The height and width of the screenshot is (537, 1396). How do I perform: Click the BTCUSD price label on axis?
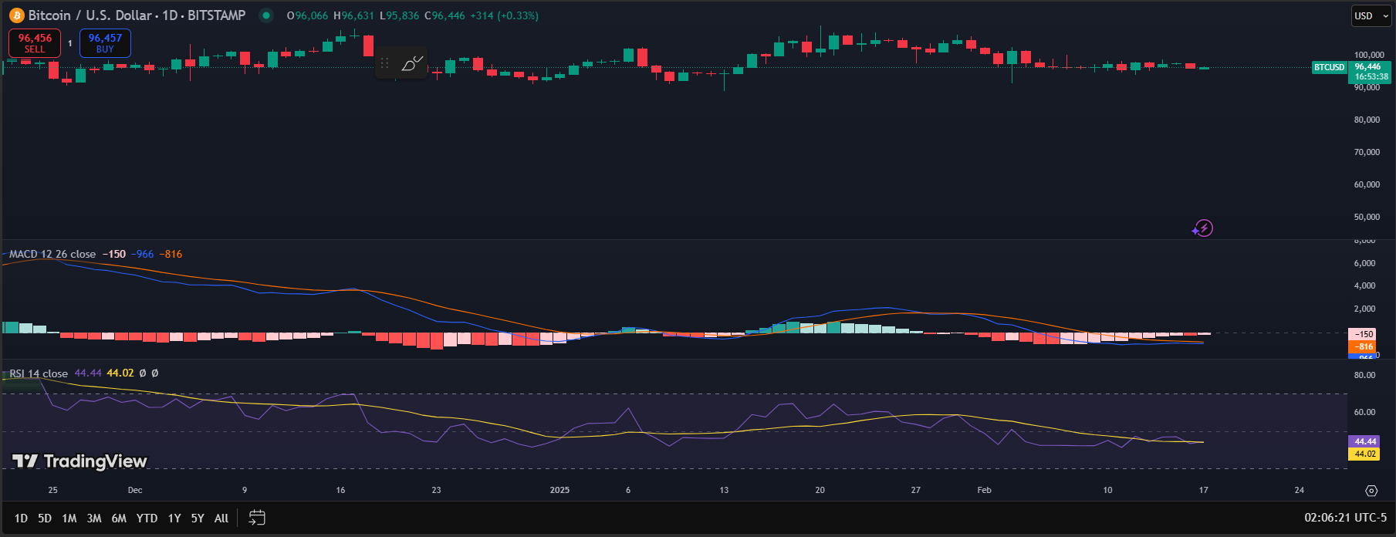coord(1329,67)
